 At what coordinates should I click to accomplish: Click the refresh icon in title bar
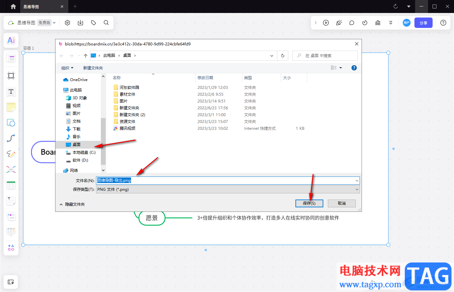396,6
